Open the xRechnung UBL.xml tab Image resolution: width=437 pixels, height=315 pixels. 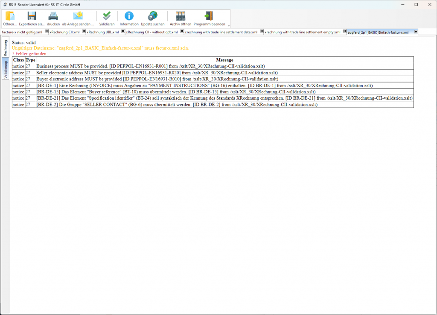[x=102, y=32]
